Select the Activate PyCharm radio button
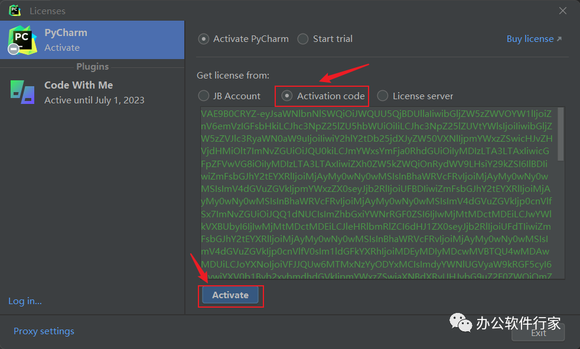This screenshot has height=349, width=580. coord(204,39)
